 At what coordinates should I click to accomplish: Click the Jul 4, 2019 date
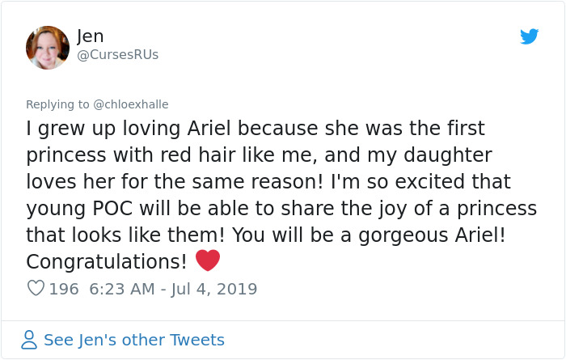tap(215, 289)
